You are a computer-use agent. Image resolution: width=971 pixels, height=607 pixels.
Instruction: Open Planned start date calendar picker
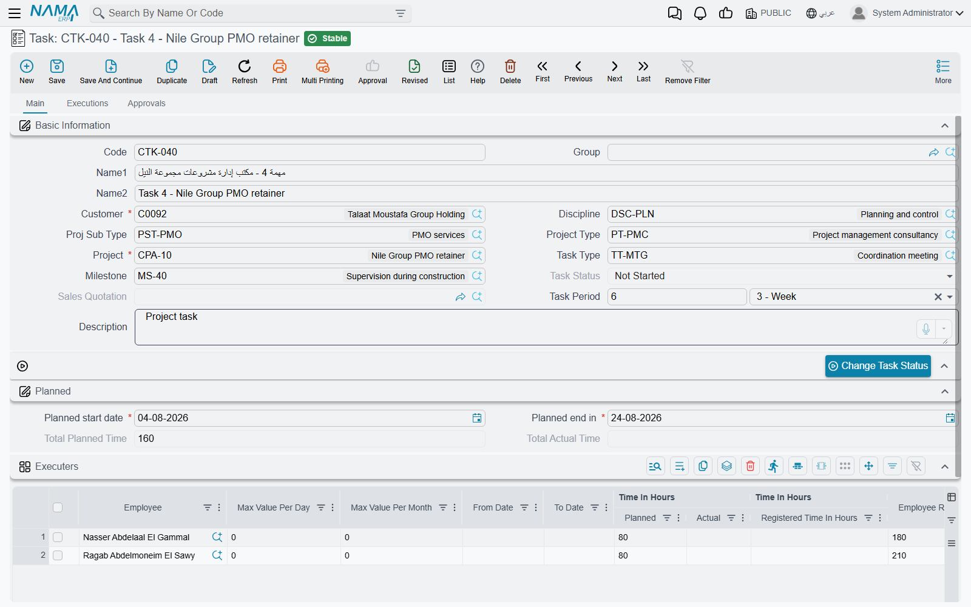point(477,418)
